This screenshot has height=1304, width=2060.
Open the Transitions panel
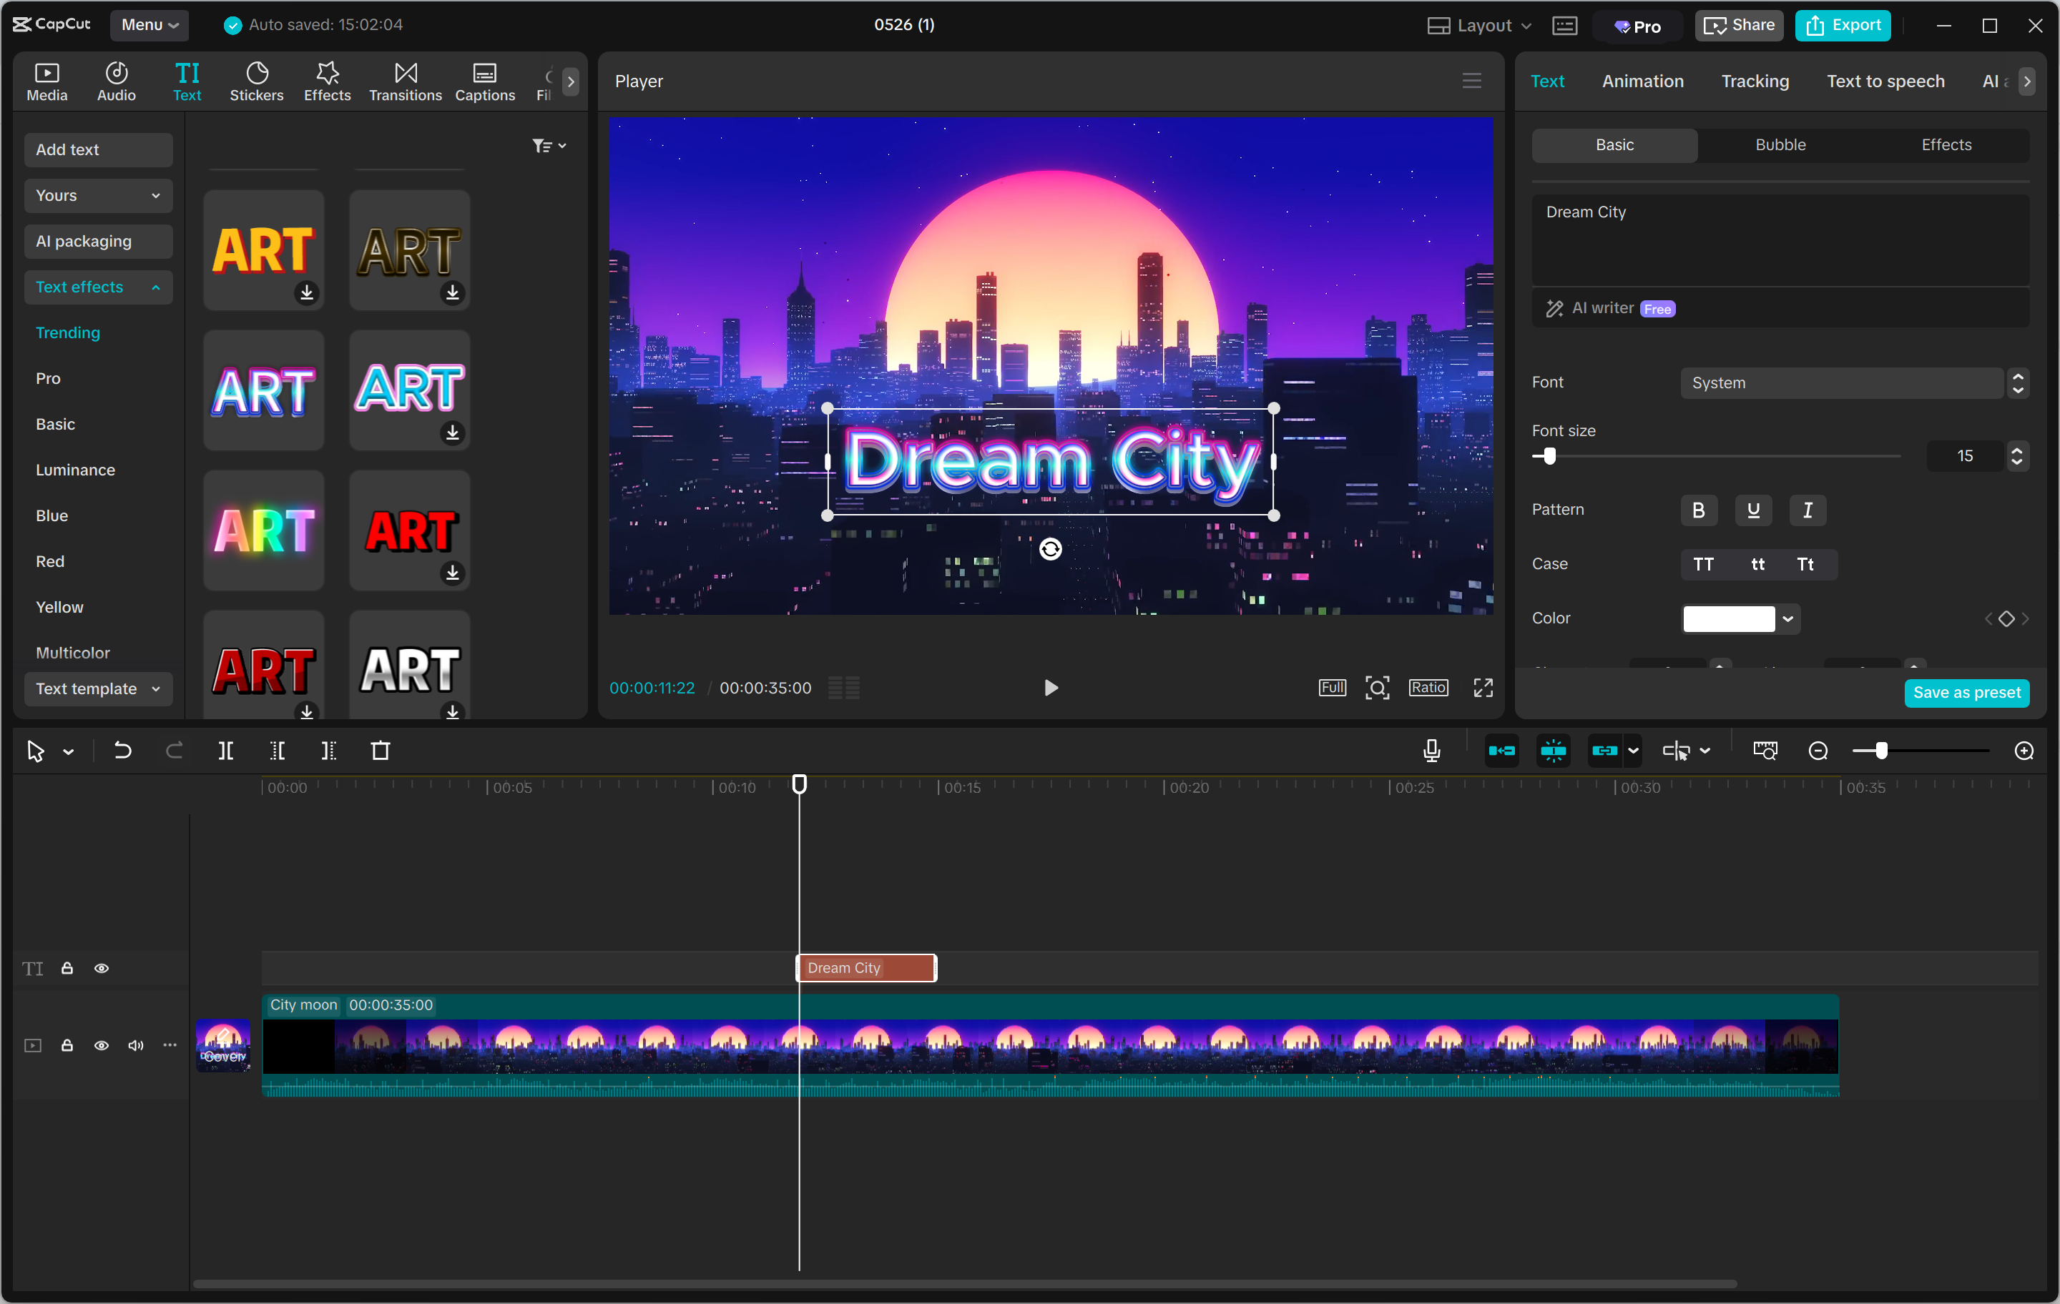click(405, 80)
